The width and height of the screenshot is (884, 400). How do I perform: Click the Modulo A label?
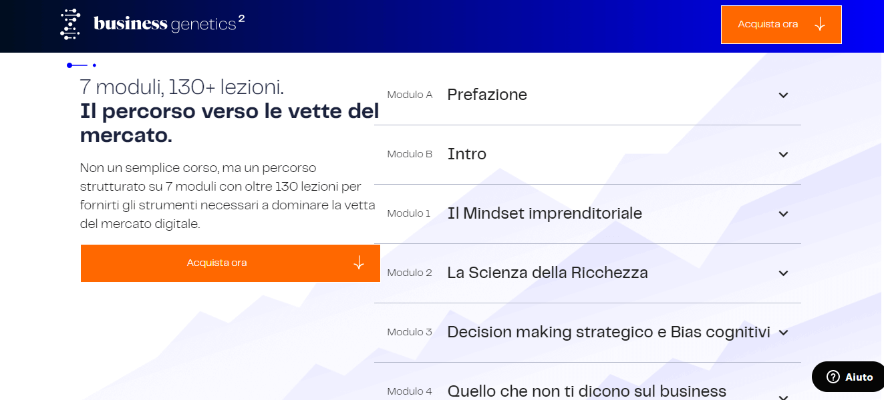point(410,95)
